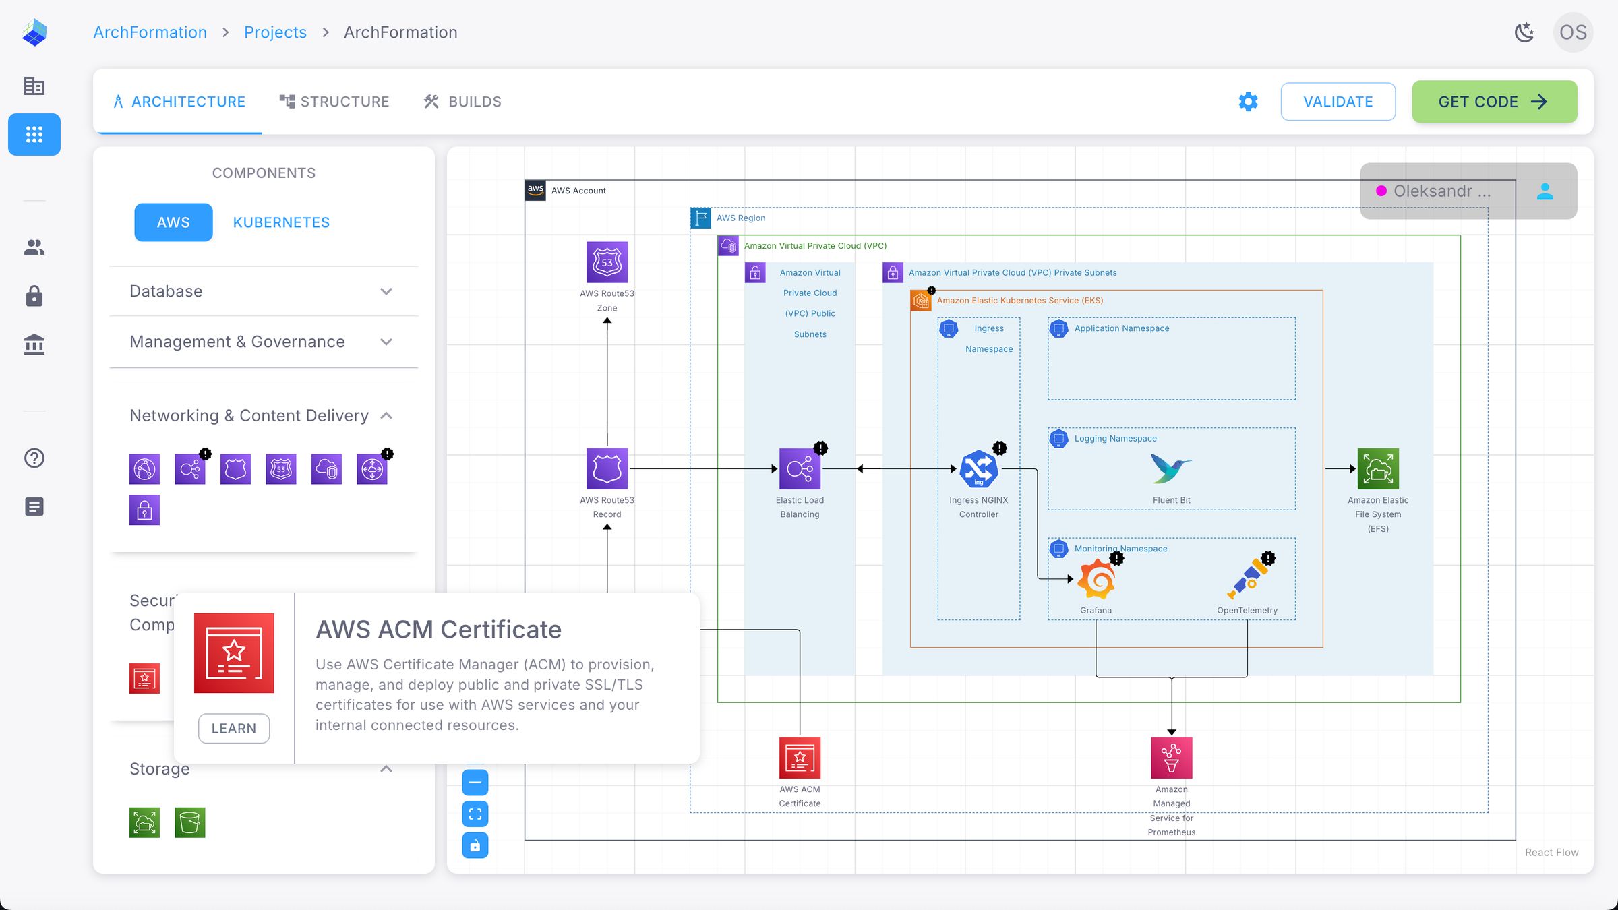Image resolution: width=1618 pixels, height=910 pixels.
Task: Click the fit-view control on the canvas
Action: (475, 814)
